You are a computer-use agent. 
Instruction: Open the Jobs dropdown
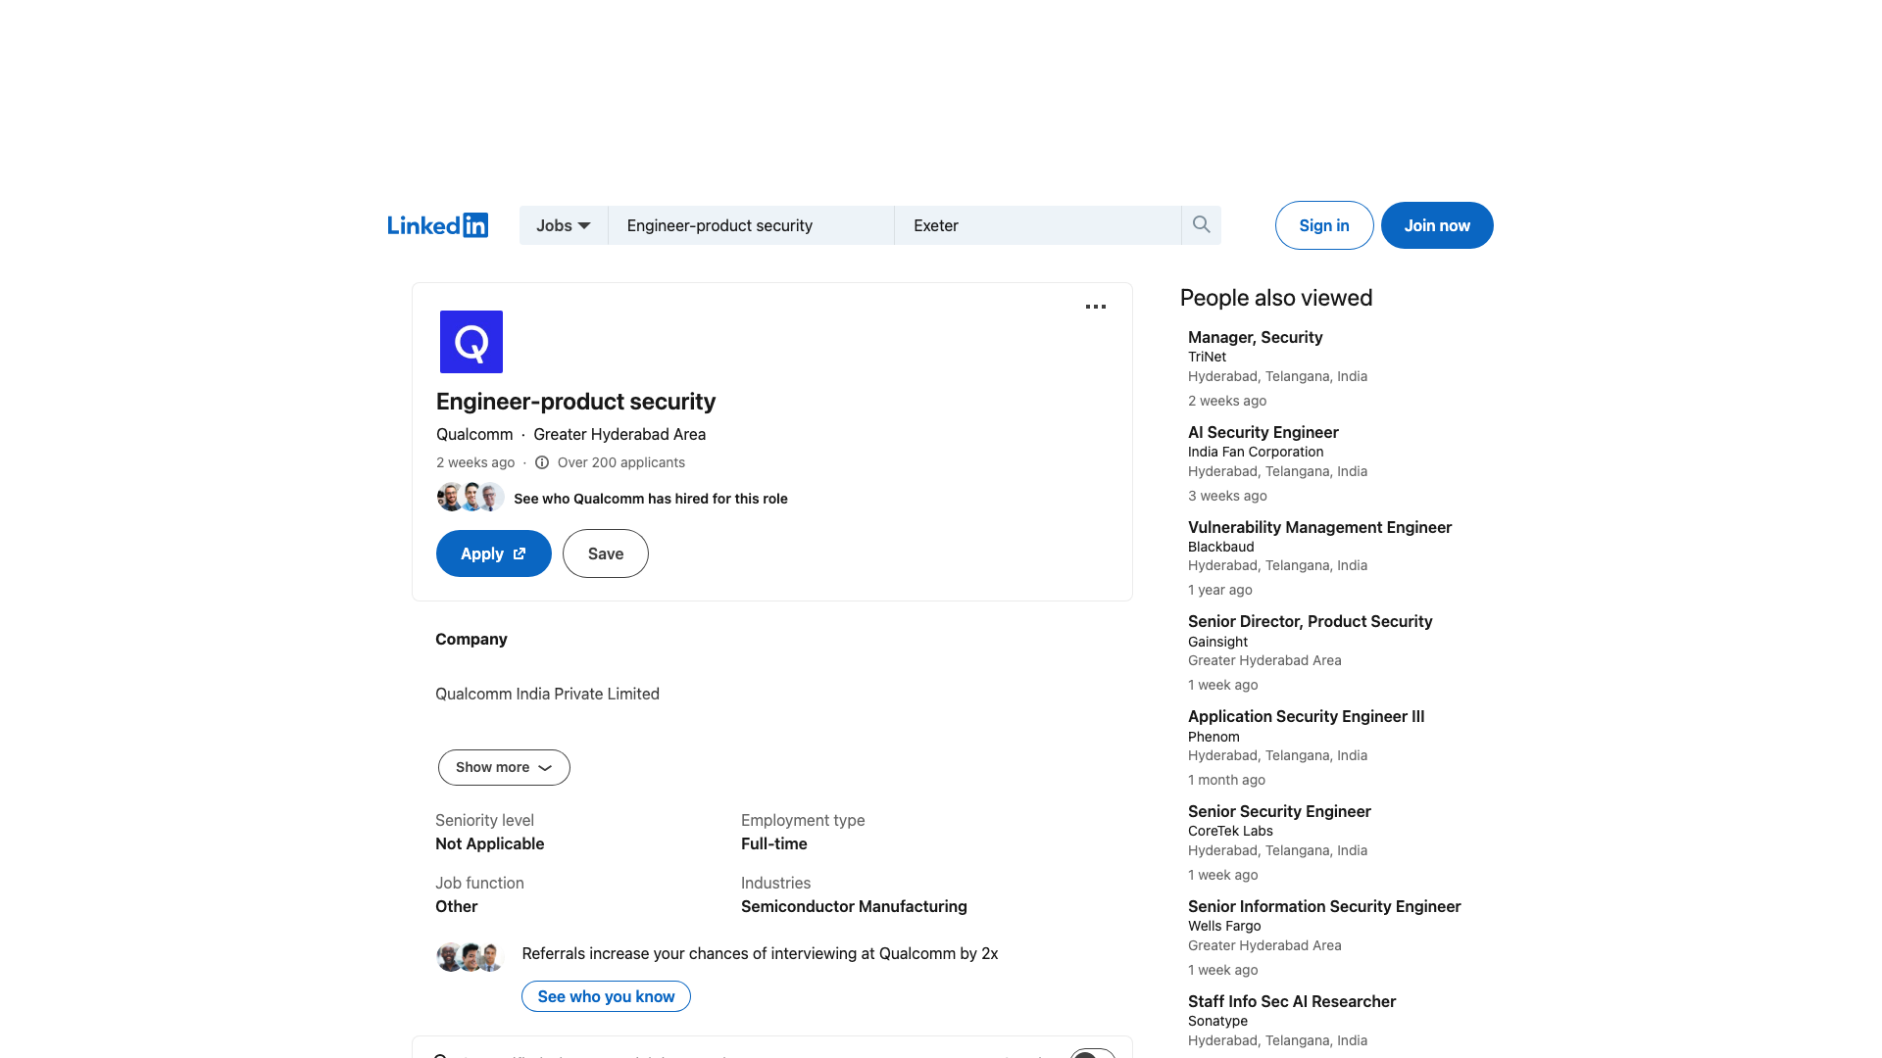click(x=564, y=225)
